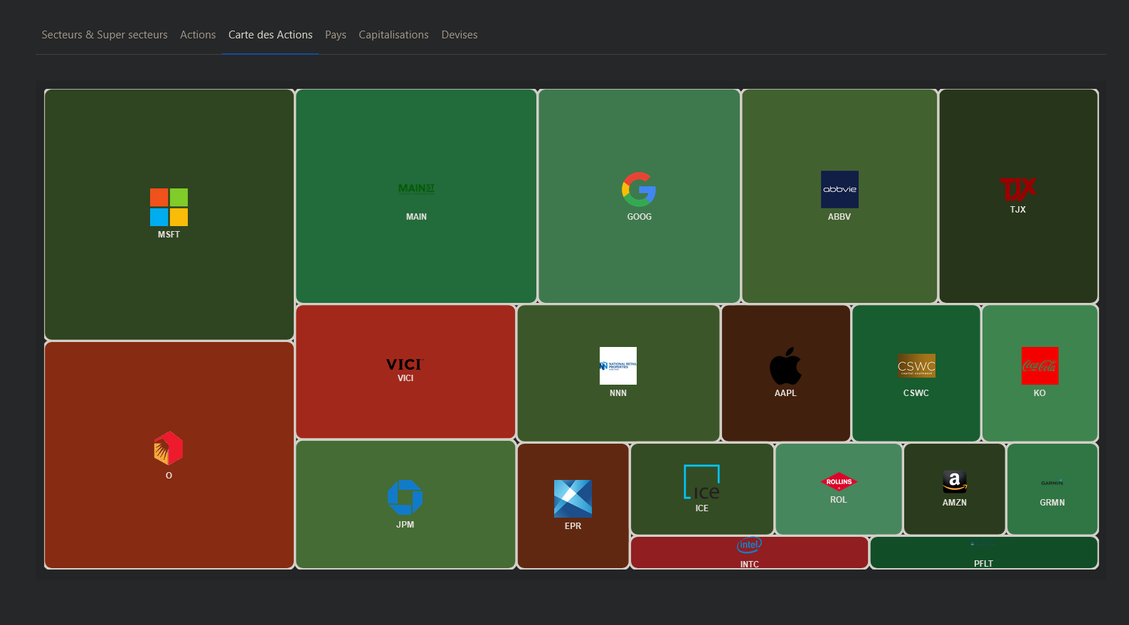1129x625 pixels.
Task: Click the Realty Income logo above O
Action: 169,449
